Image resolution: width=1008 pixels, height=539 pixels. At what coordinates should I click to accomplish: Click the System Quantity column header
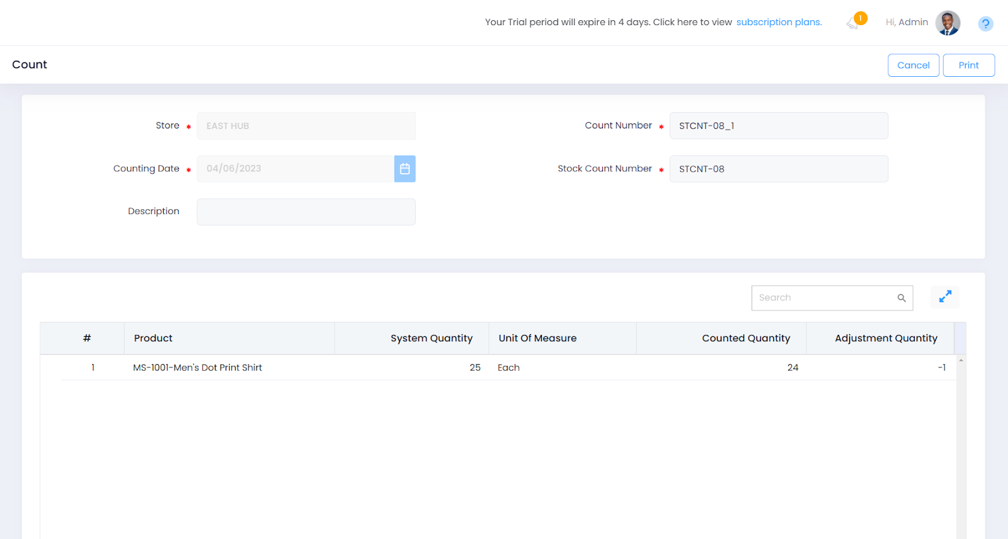tap(431, 338)
